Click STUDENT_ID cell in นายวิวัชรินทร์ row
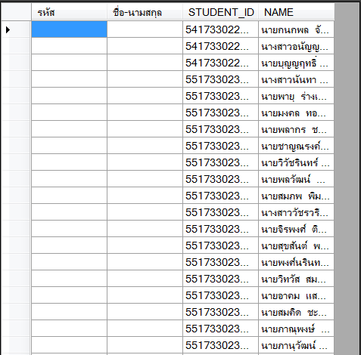Screen dimensions: 361x355 click(x=220, y=162)
